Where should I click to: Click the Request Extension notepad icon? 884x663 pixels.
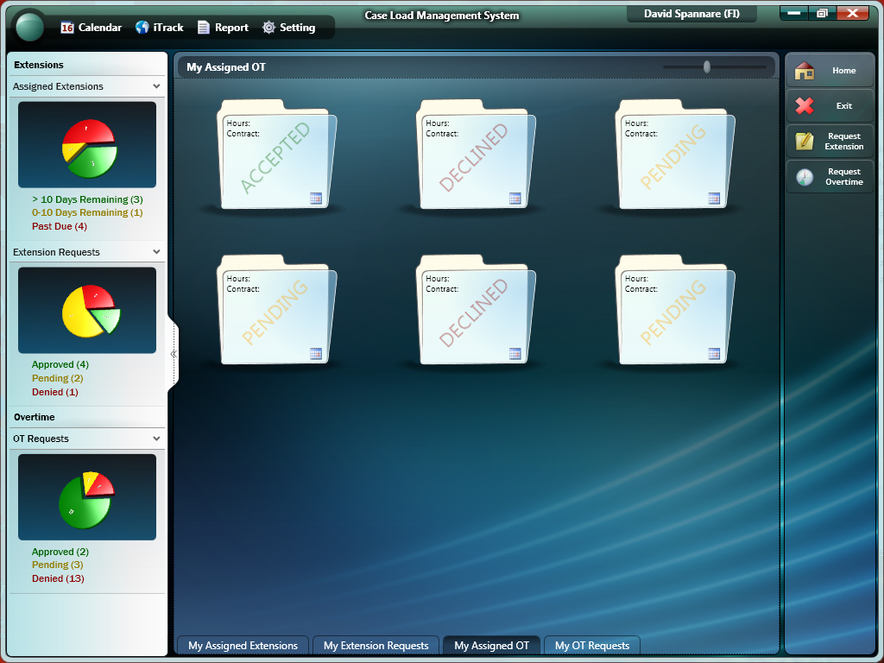pos(805,142)
